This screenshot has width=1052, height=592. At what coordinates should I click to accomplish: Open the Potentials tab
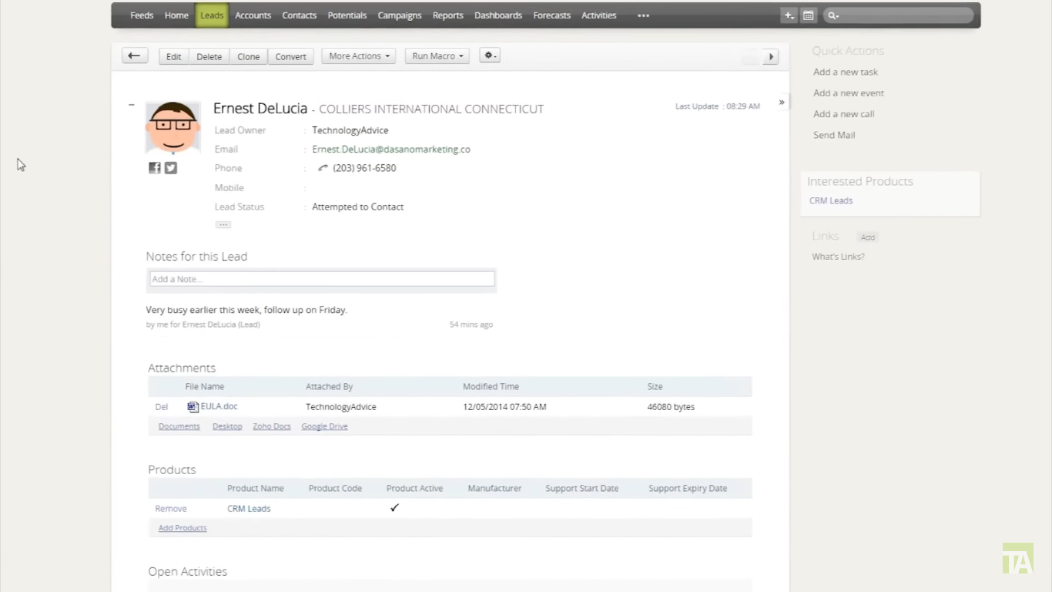pos(347,15)
